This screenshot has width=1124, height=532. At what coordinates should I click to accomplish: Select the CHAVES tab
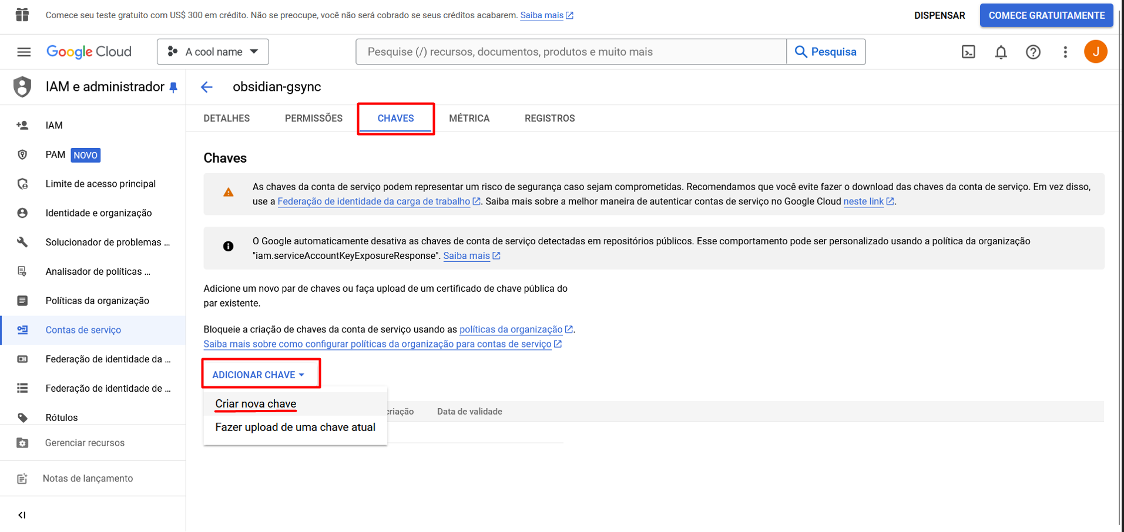pos(395,119)
